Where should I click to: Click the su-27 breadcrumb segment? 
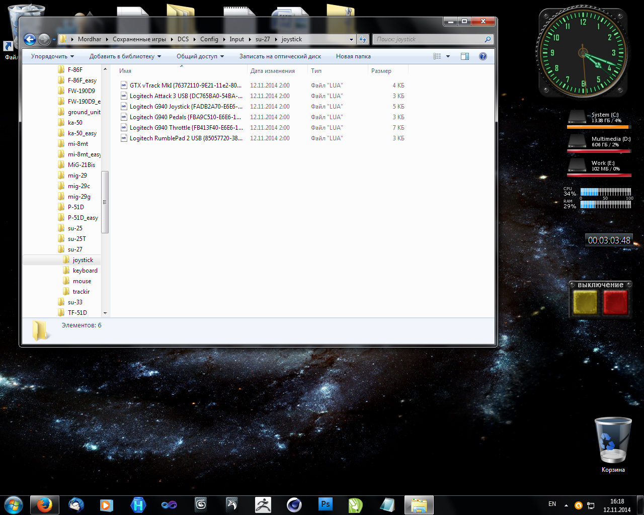[263, 39]
